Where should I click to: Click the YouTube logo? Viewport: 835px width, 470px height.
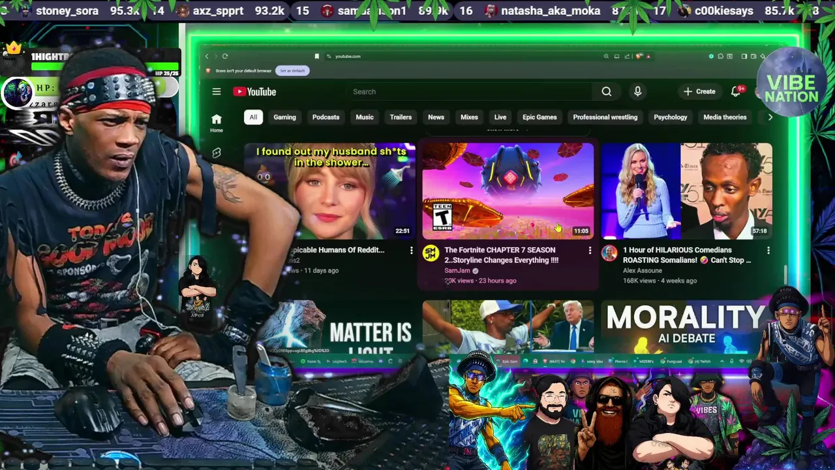(x=254, y=91)
